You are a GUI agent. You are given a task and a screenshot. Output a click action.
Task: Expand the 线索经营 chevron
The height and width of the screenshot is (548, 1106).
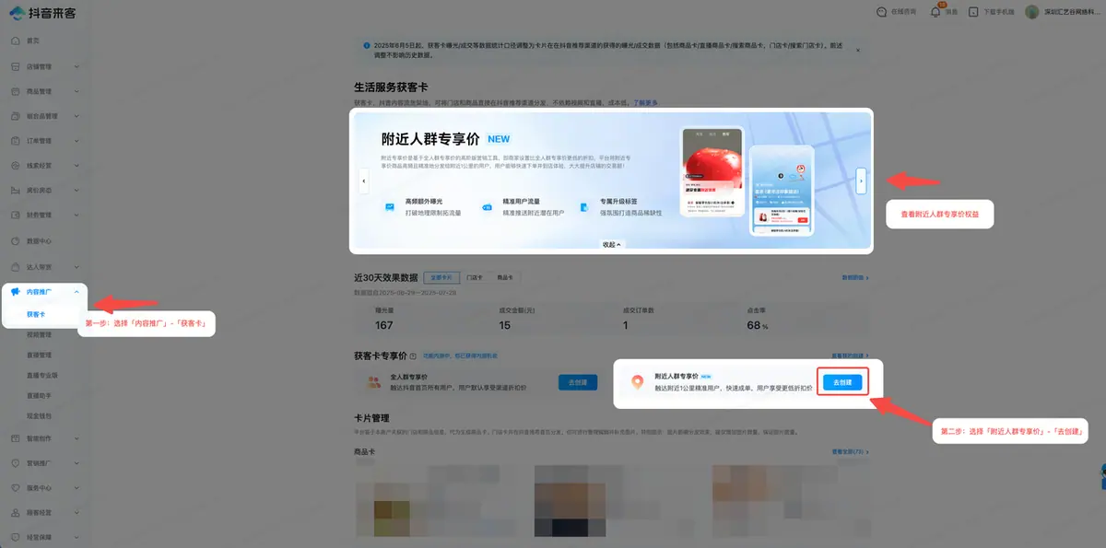click(76, 166)
